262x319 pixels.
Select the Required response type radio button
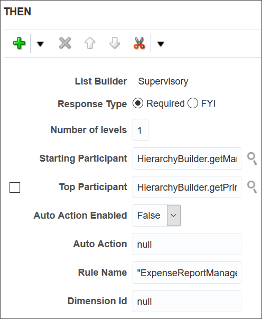tap(138, 103)
